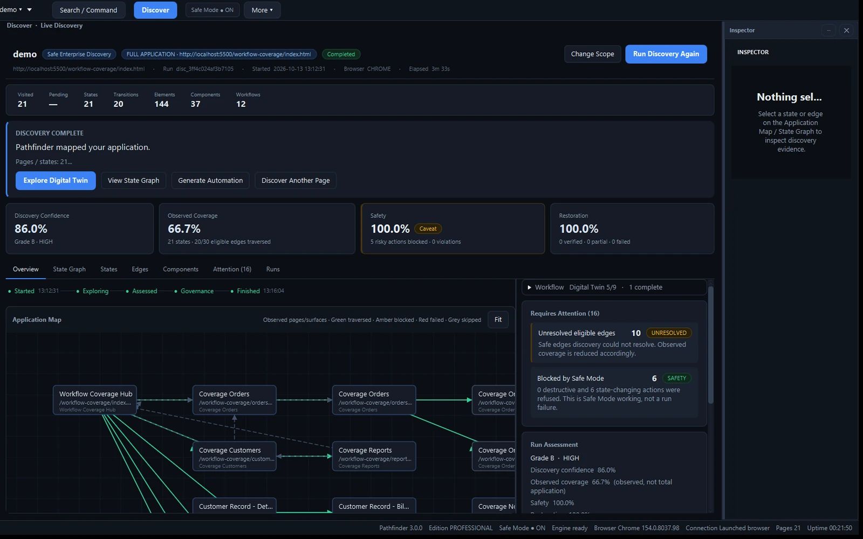Select the Coverage Customers map node
This screenshot has height=539, width=863.
pos(235,457)
